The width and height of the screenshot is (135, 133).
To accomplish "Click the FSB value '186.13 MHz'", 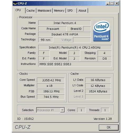I will pyautogui.click(x=51, y=91).
